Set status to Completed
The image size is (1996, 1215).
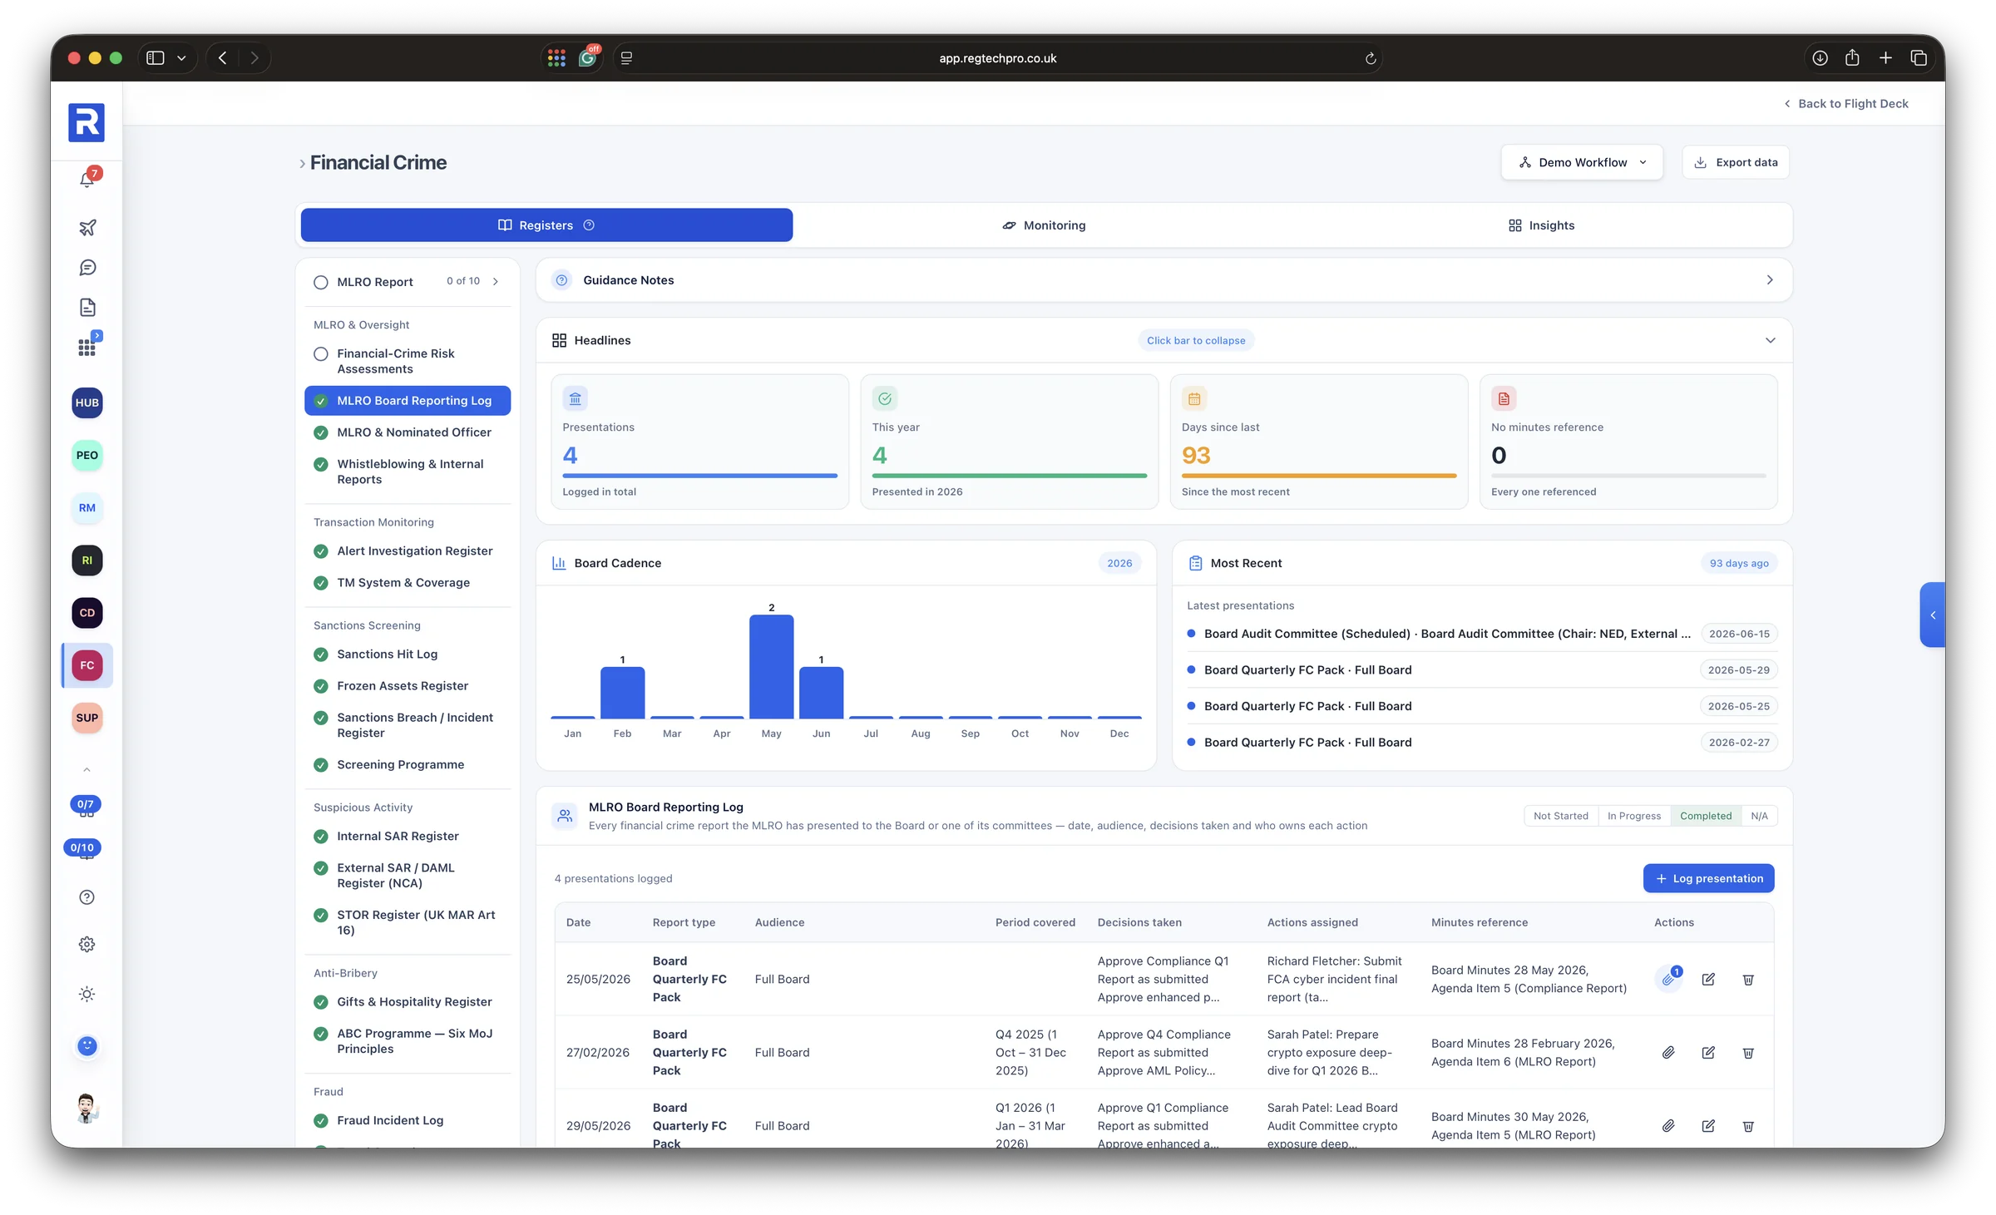pos(1705,816)
